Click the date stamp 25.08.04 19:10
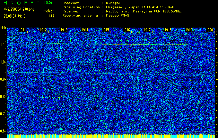This screenshot has height=138, width=218. (x=15, y=16)
